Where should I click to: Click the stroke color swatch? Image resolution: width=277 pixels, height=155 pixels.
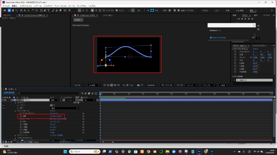(x=152, y=10)
